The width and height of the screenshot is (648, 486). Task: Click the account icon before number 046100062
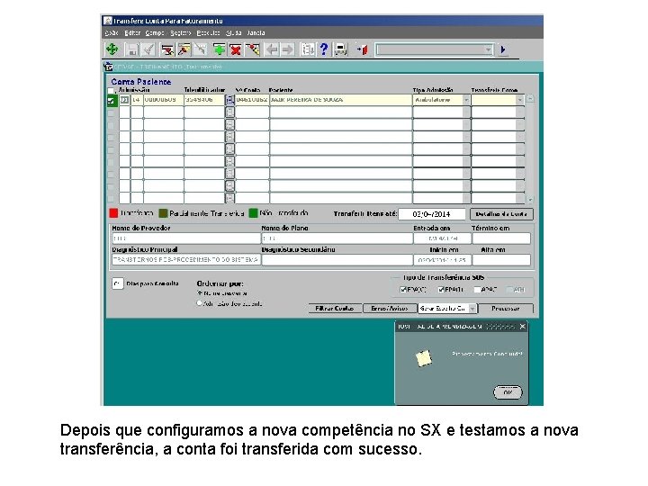[x=229, y=100]
